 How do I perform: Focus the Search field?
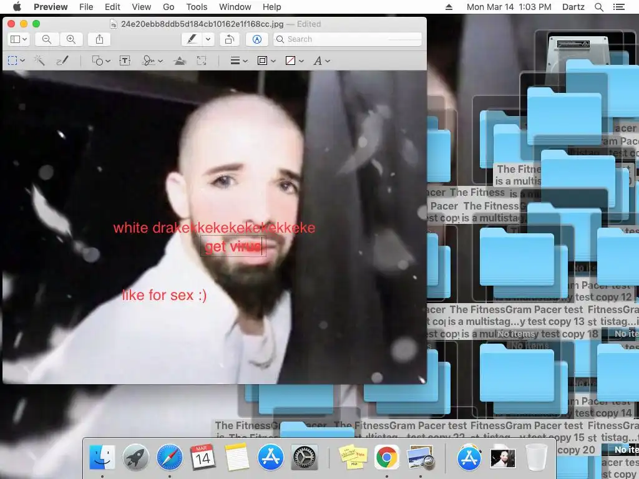pyautogui.click(x=347, y=39)
